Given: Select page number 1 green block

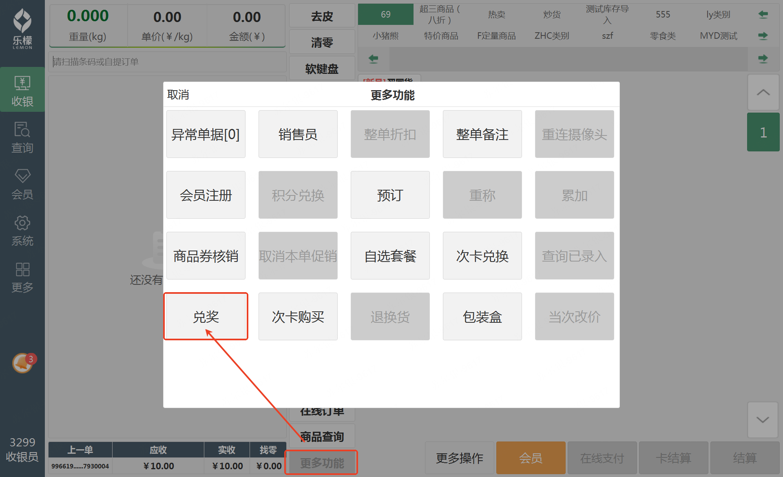Looking at the screenshot, I should click(763, 132).
